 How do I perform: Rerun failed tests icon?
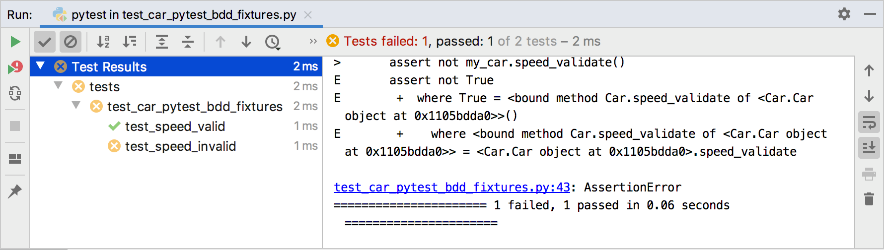pos(15,67)
